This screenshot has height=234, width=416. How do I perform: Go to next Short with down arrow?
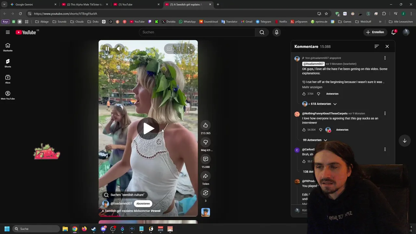click(405, 141)
